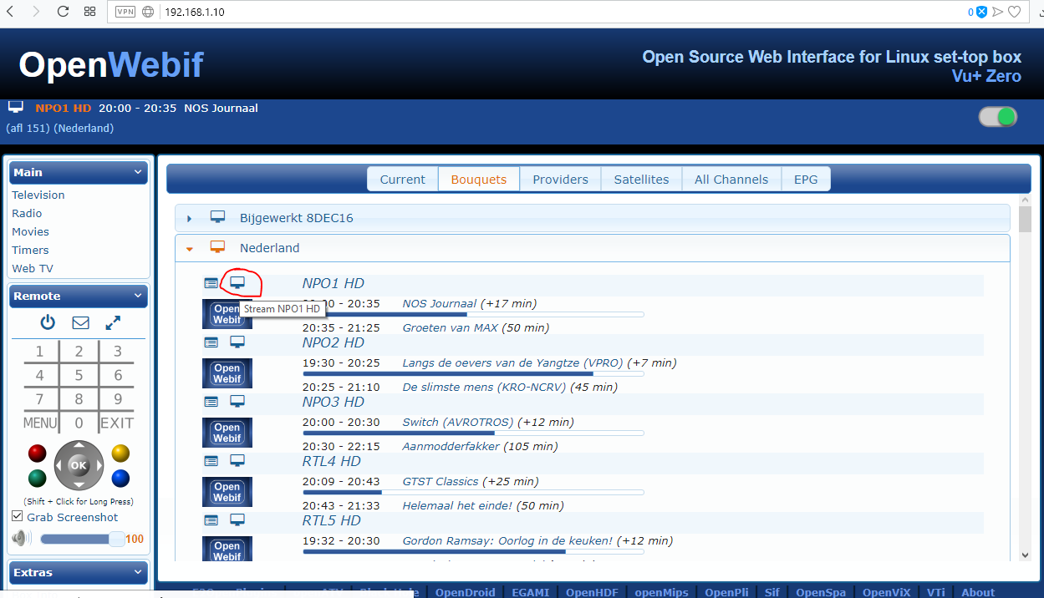This screenshot has height=598, width=1044.
Task: Click the RTL5 HD channel name
Action: (x=332, y=520)
